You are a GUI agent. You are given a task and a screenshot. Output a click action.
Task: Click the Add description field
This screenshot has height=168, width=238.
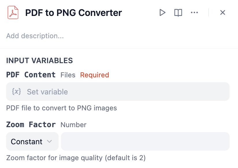tap(35, 36)
